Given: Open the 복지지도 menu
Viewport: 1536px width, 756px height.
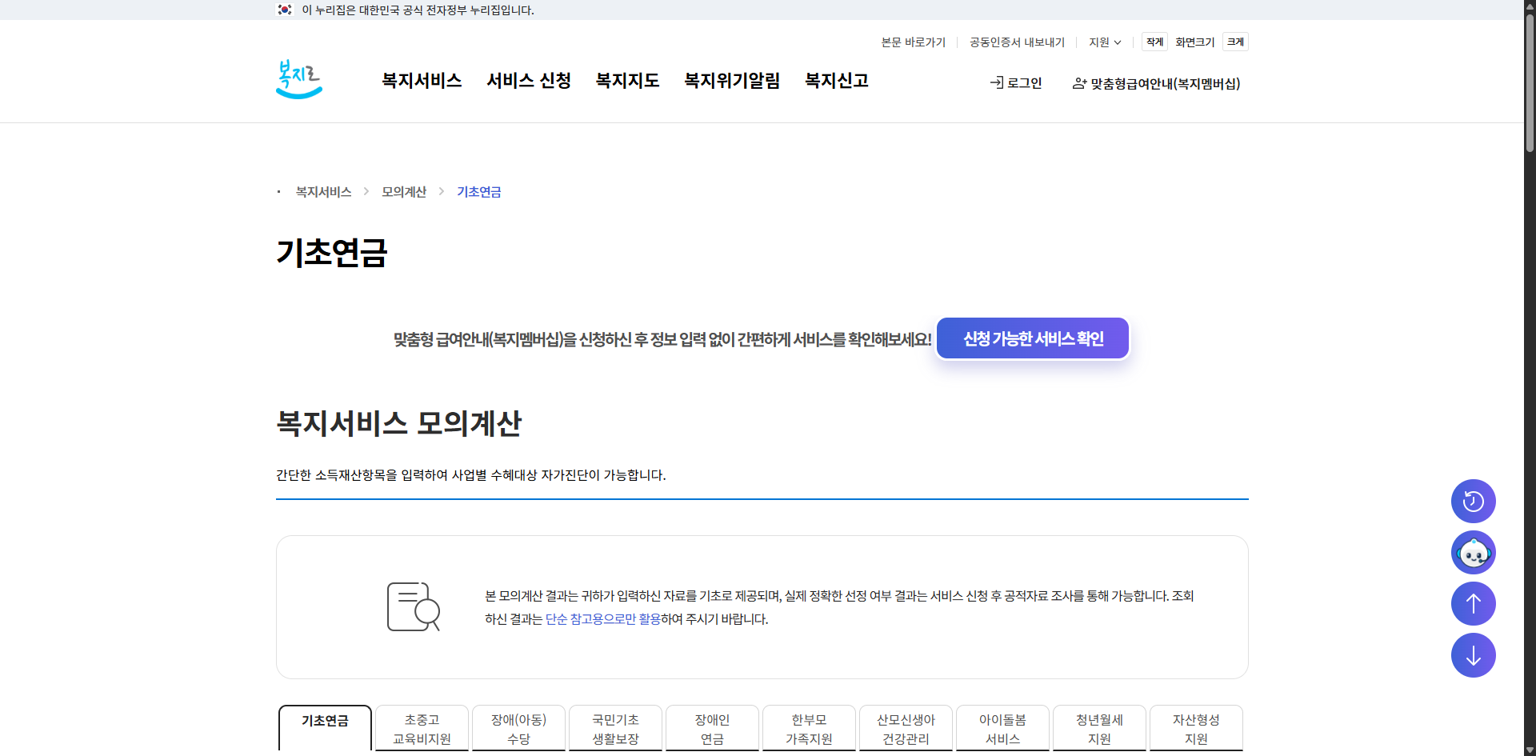Looking at the screenshot, I should [x=627, y=81].
